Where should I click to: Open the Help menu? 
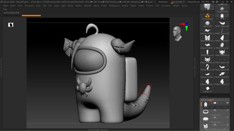coord(5,9)
